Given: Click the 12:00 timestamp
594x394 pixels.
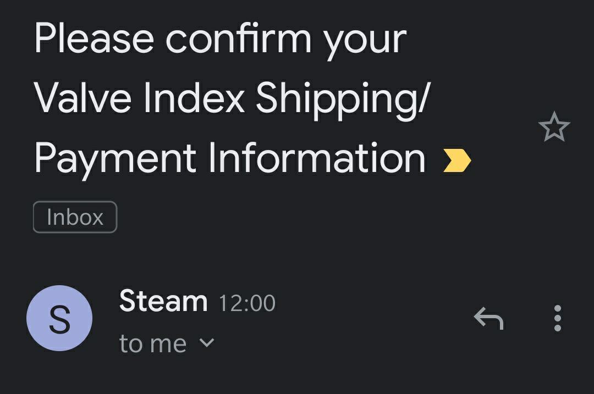Looking at the screenshot, I should tap(247, 303).
